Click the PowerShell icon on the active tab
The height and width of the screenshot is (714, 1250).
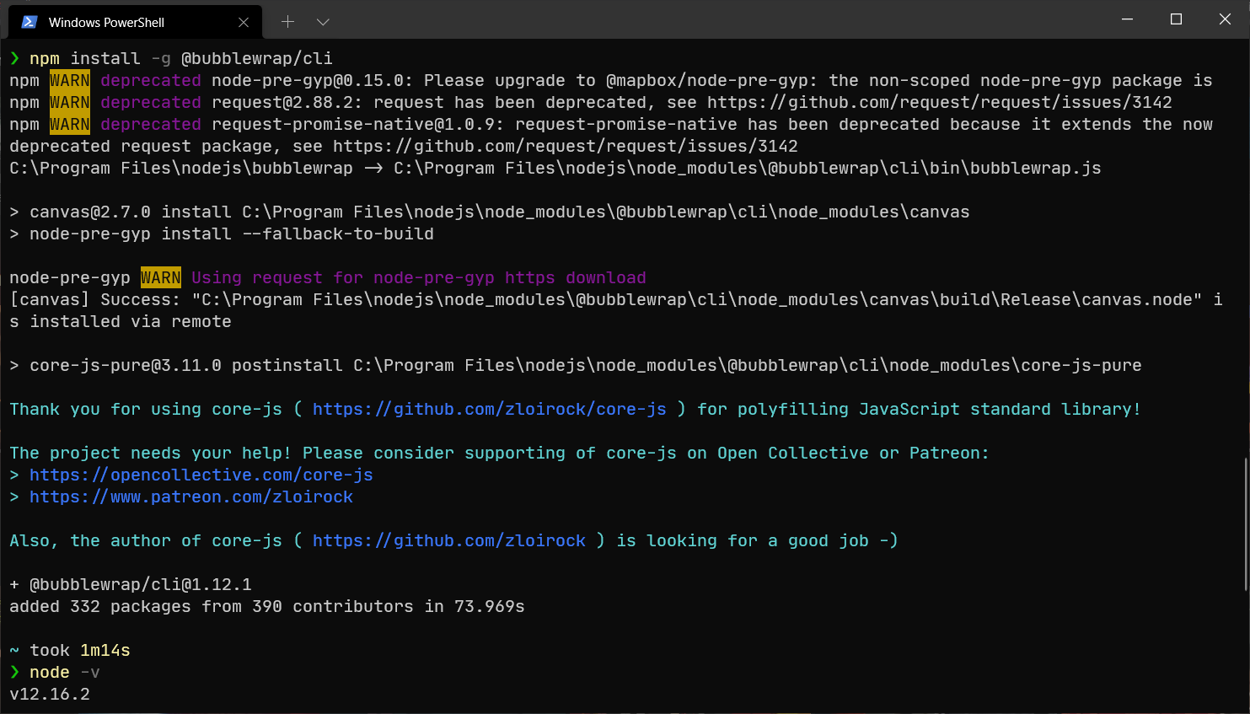click(x=30, y=22)
